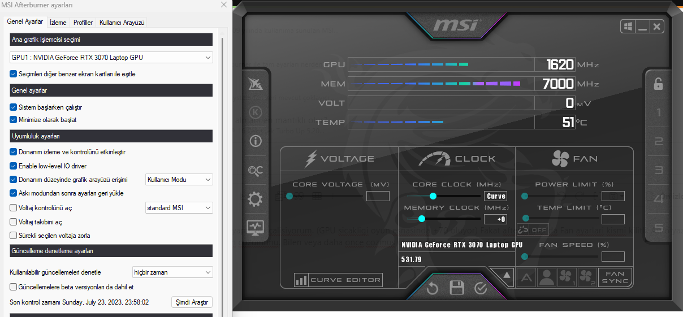Image resolution: width=683 pixels, height=317 pixels.
Task: Open the 'hiçbir zaman' update check dropdown
Action: point(172,272)
